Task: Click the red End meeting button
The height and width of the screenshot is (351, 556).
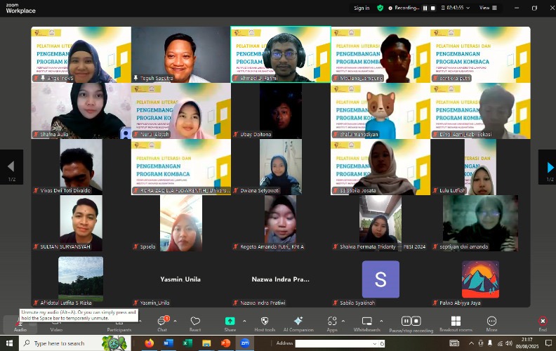Action: 542,322
